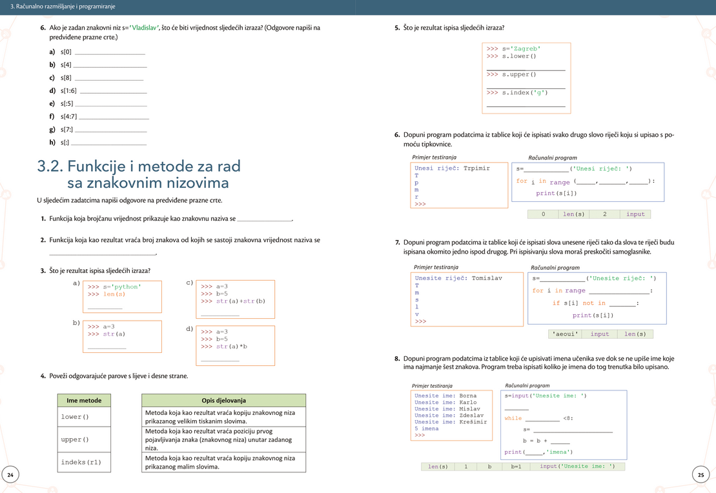
Task: Click the 'aeoui' option cell
Action: [x=566, y=334]
